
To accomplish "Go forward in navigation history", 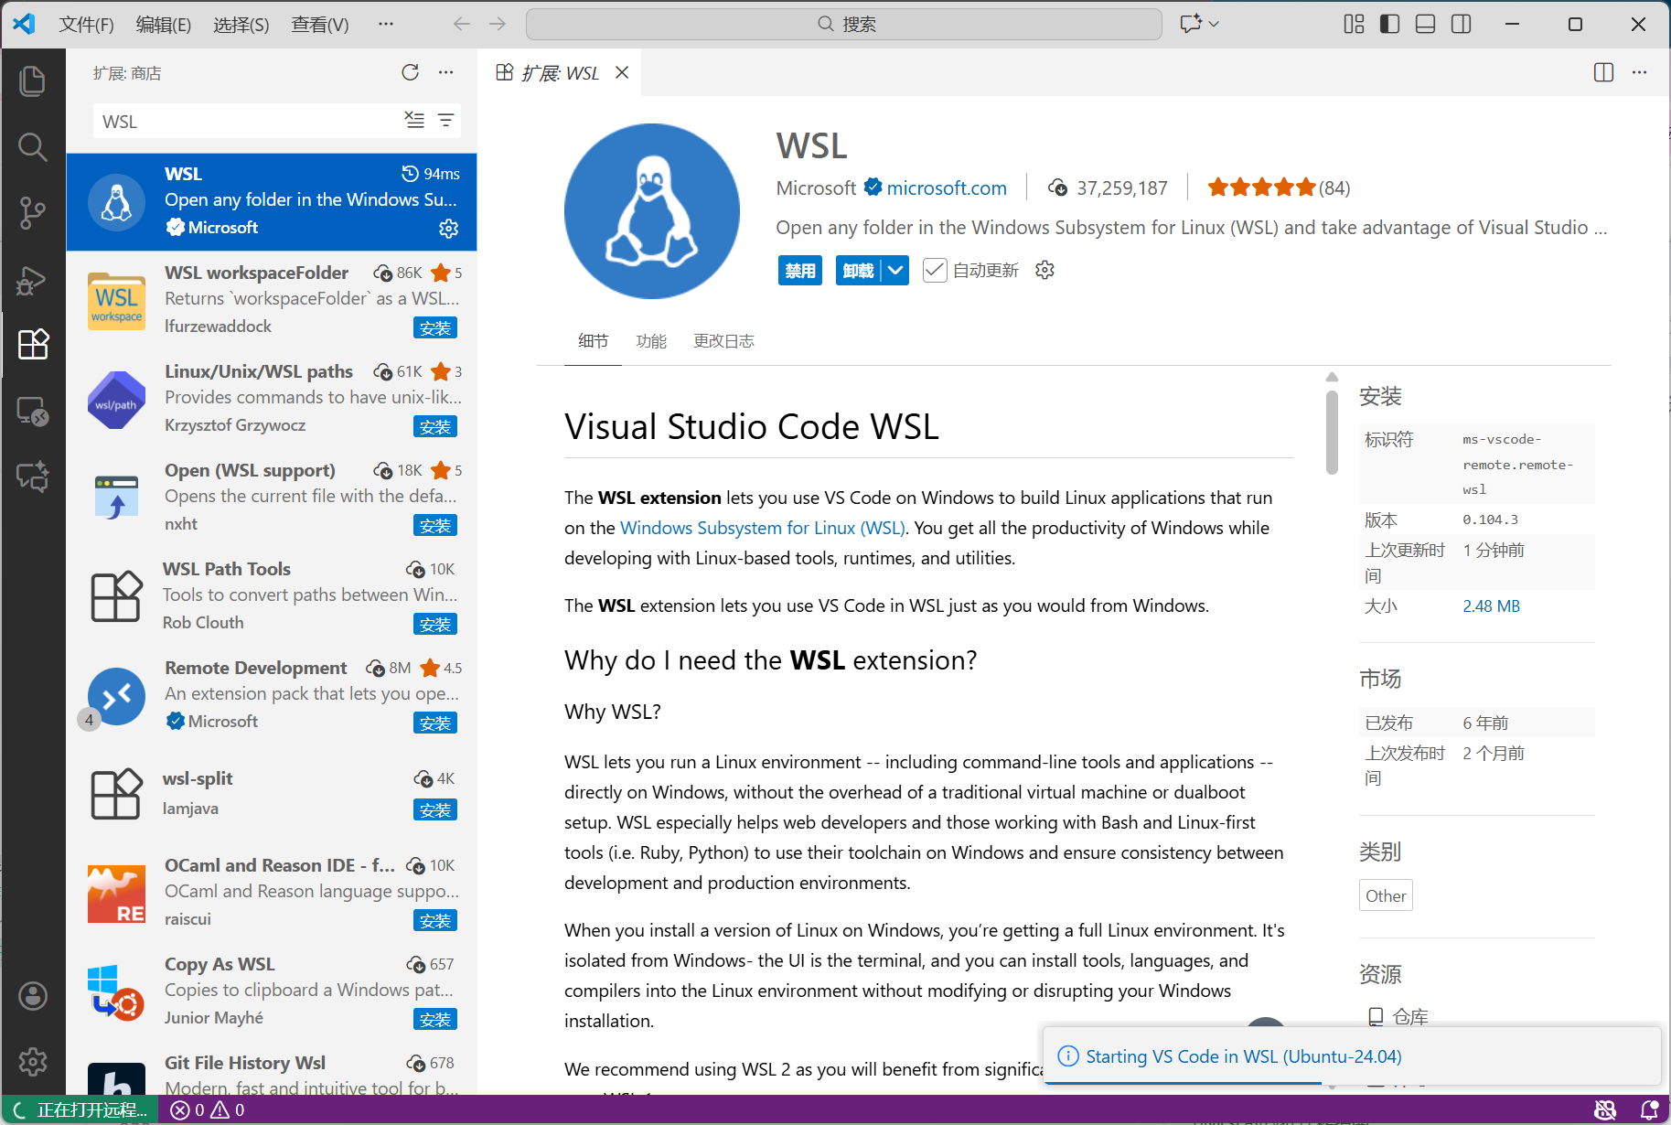I will tap(498, 24).
